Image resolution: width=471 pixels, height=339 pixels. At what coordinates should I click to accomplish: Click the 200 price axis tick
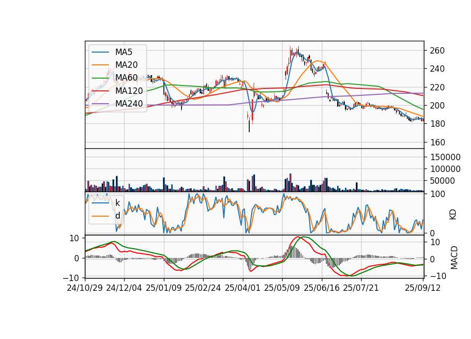pos(437,106)
